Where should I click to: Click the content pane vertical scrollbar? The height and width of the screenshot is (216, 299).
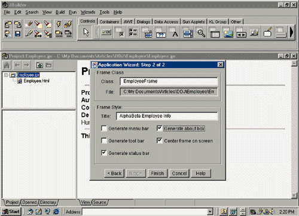click(x=294, y=130)
